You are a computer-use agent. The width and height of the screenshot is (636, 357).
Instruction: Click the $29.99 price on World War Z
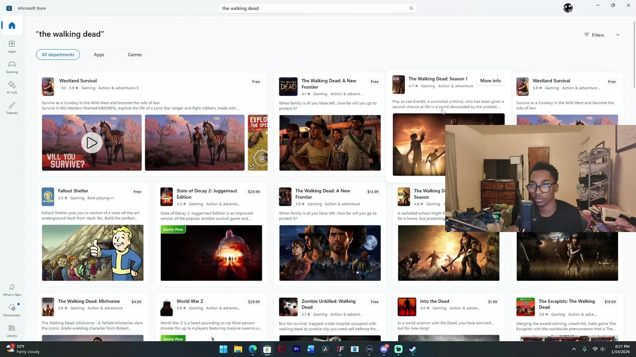[254, 301]
